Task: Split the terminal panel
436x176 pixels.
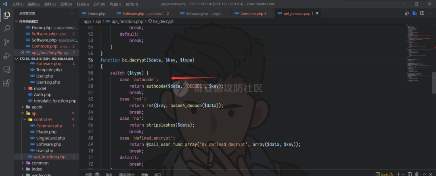Action: click(x=410, y=174)
